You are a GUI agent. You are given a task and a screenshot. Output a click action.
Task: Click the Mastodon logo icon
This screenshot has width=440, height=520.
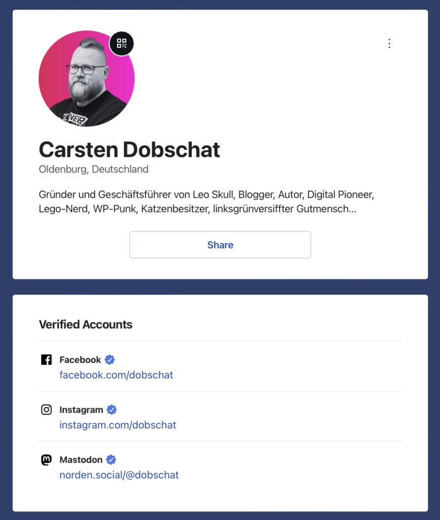[46, 460]
